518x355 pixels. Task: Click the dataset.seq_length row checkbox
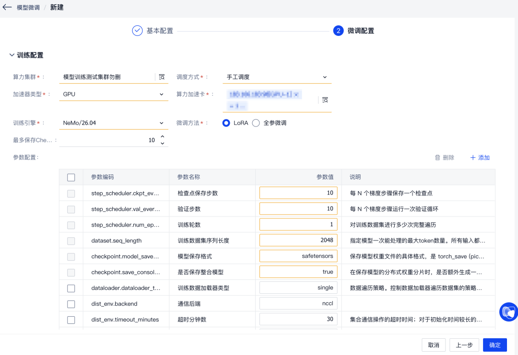tap(71, 241)
